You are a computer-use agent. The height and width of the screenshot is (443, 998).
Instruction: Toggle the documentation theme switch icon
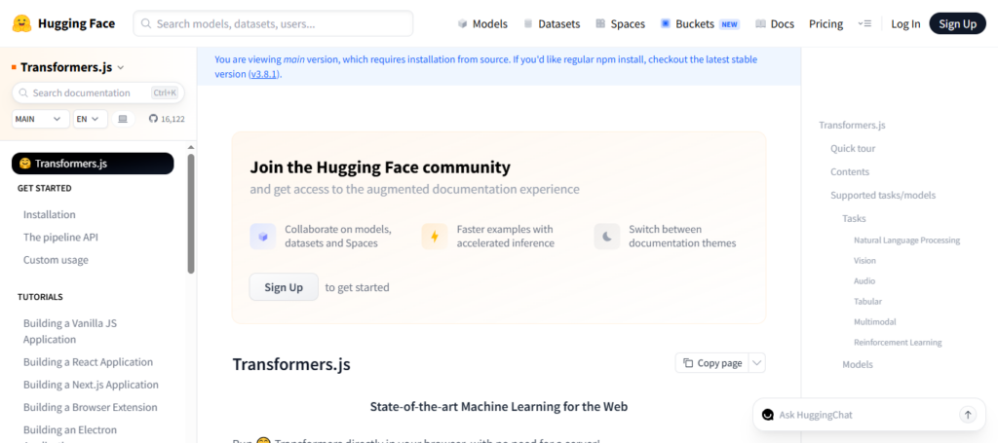coord(123,119)
